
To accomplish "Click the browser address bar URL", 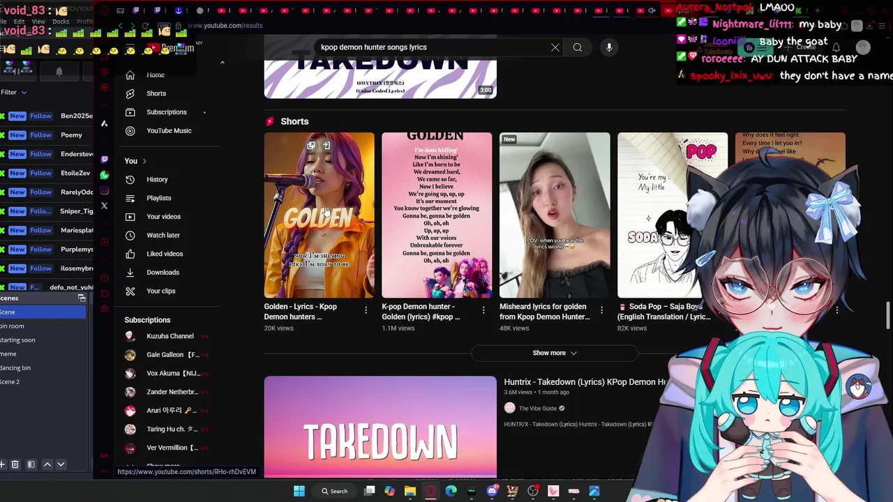I will (225, 26).
